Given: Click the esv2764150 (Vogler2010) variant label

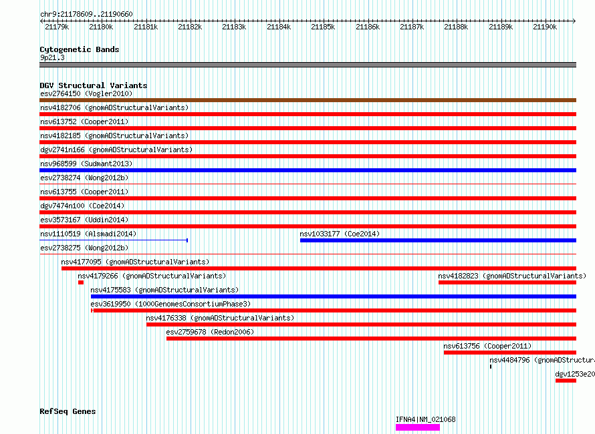Looking at the screenshot, I should coord(86,93).
